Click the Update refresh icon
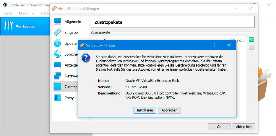This screenshot has width=276, height=136. coord(58,43)
